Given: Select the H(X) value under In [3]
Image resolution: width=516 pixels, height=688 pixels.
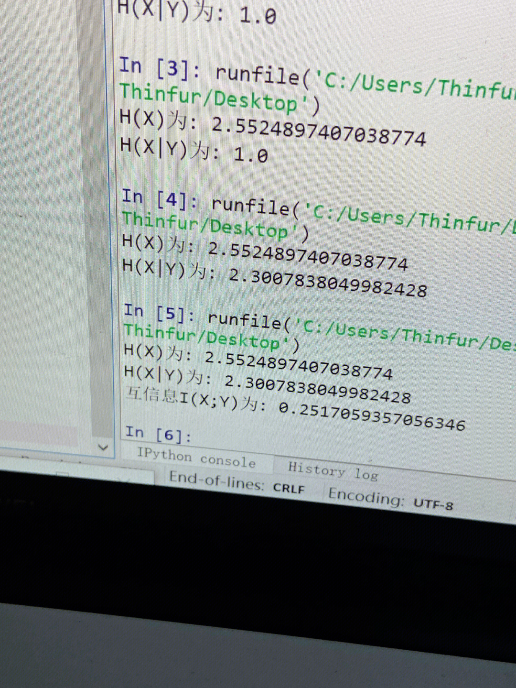Looking at the screenshot, I should [318, 132].
